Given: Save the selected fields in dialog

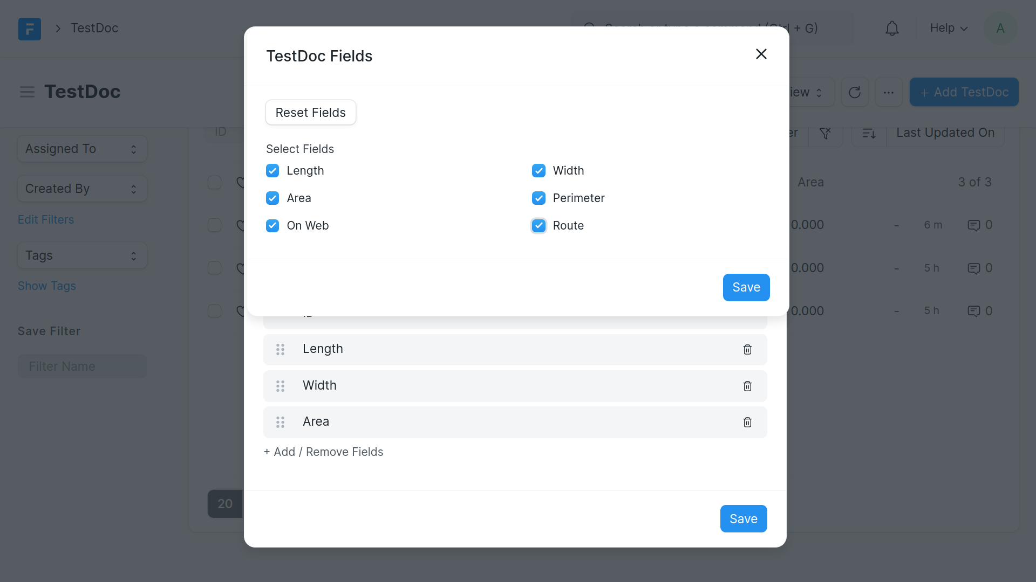Looking at the screenshot, I should point(746,287).
